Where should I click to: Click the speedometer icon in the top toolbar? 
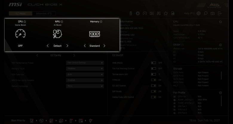(x=145, y=13)
